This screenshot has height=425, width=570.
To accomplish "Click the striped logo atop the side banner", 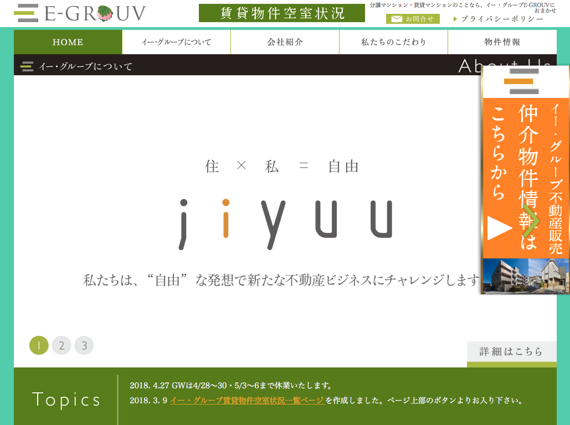I will point(522,82).
